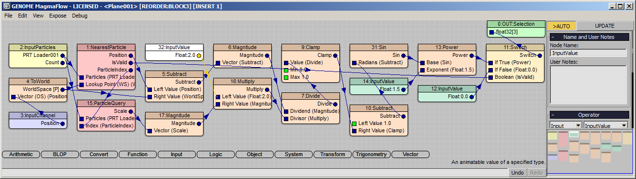The width and height of the screenshot is (636, 179).
Task: Click the Boolean (IsValid) input socket
Action: pyautogui.click(x=490, y=77)
